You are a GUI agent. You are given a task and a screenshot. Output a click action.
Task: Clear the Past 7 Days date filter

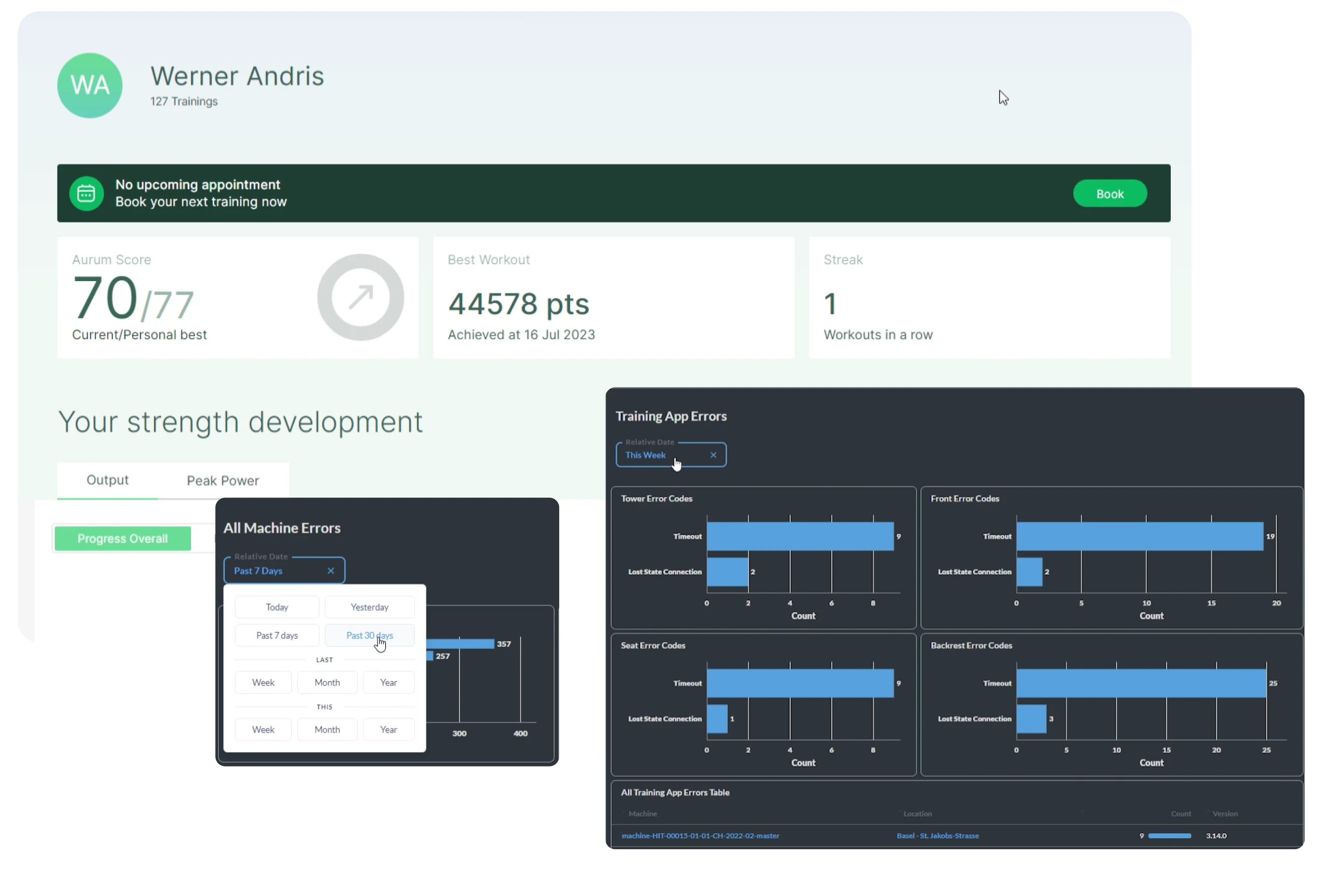331,571
